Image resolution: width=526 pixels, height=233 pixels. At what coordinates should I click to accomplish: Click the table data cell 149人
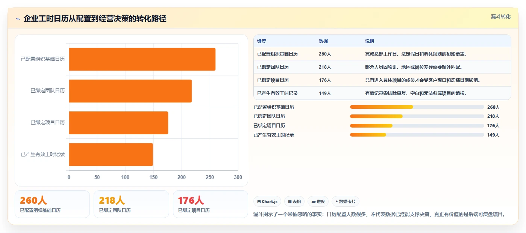(325, 93)
